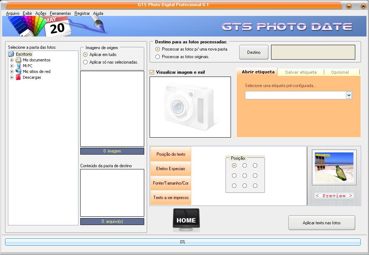Close the GTS Photo Digital window
The image size is (369, 255).
[x=363, y=6]
